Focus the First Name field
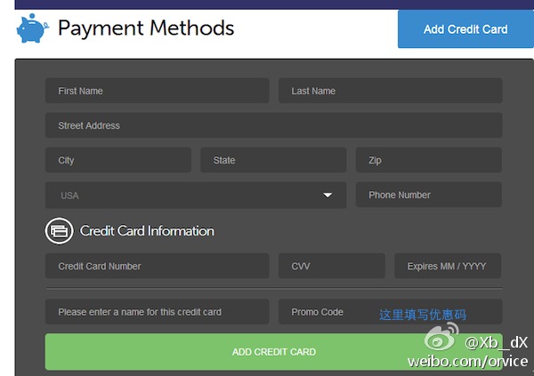Image resolution: width=534 pixels, height=376 pixels. click(x=157, y=91)
